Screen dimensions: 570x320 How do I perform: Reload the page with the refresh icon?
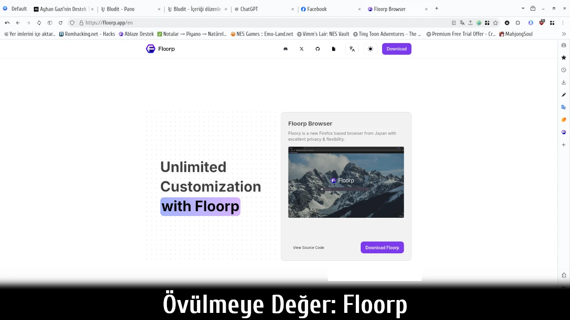[x=61, y=23]
